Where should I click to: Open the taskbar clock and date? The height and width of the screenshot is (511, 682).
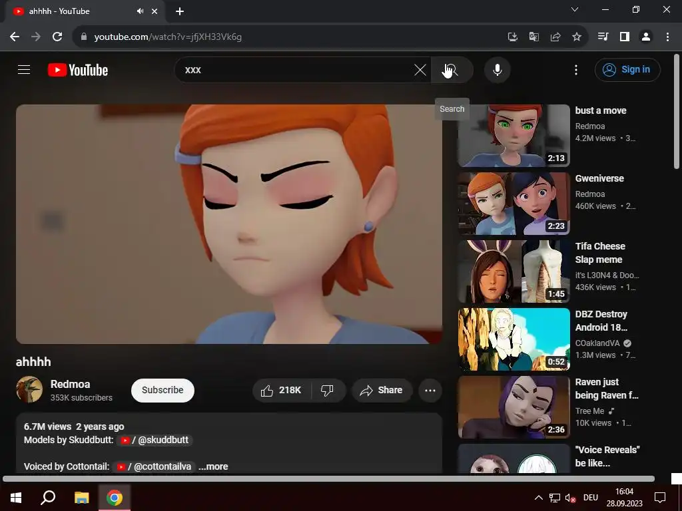(x=625, y=498)
